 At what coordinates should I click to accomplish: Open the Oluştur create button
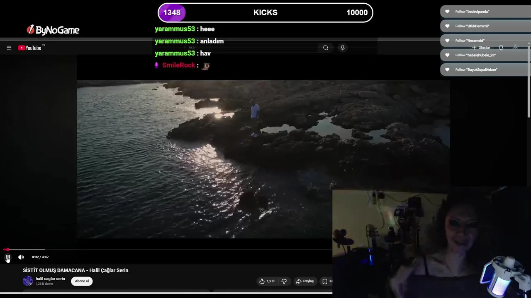pos(481,48)
